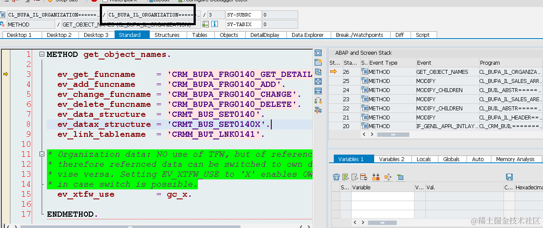Click the yellow current-line arrow at line 3
This screenshot has height=228, width=543.
click(6, 74)
